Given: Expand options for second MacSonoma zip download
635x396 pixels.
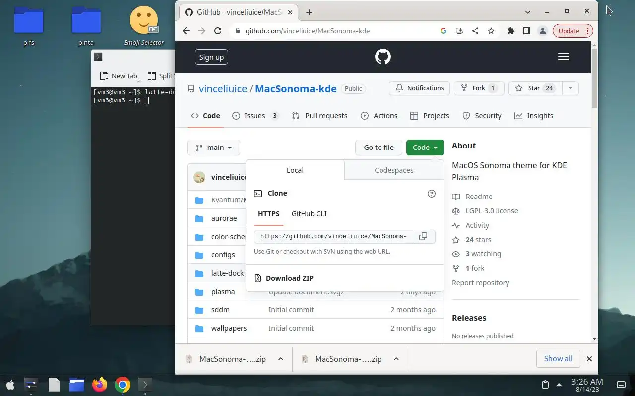Looking at the screenshot, I should click(396, 359).
